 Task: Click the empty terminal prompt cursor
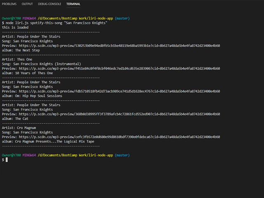click(x=6, y=160)
